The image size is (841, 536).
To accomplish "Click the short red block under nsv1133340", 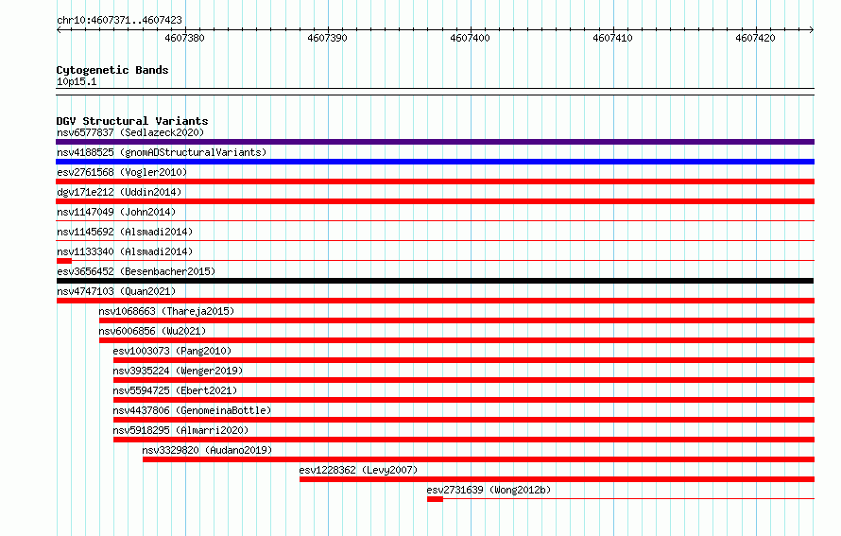I will [64, 261].
